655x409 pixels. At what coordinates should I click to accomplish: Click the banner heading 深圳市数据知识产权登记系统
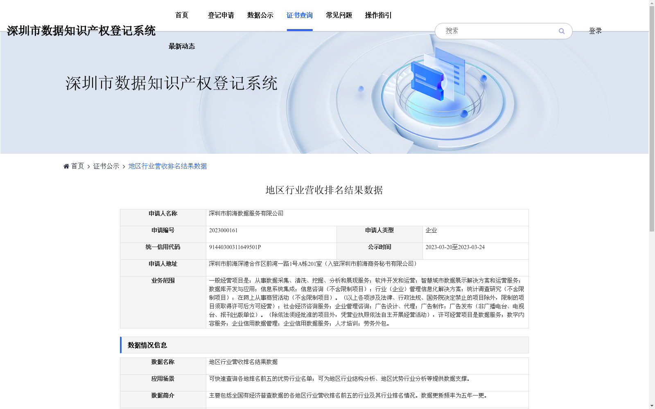click(x=172, y=83)
